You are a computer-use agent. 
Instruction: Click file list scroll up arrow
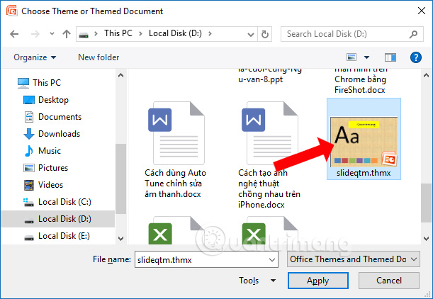click(426, 75)
